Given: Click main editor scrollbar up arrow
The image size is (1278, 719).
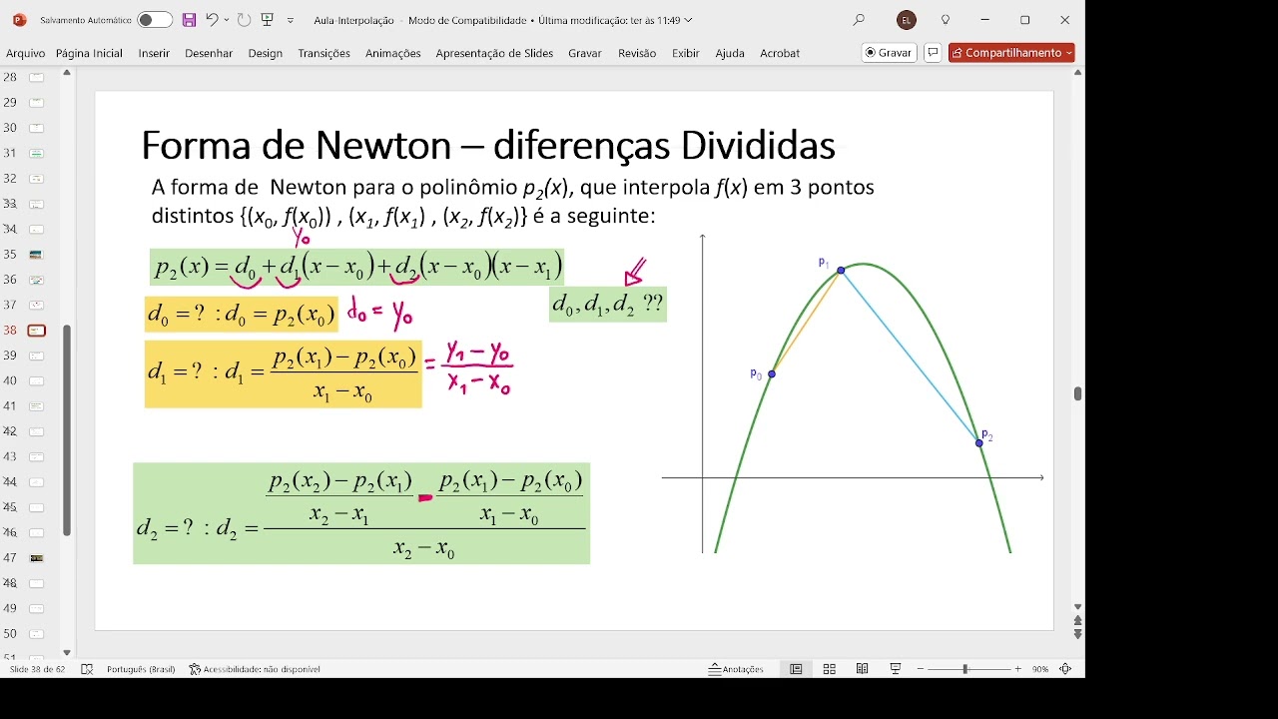Looking at the screenshot, I should pos(1077,73).
